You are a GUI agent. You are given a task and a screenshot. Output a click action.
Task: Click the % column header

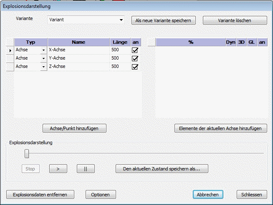pyautogui.click(x=191, y=42)
